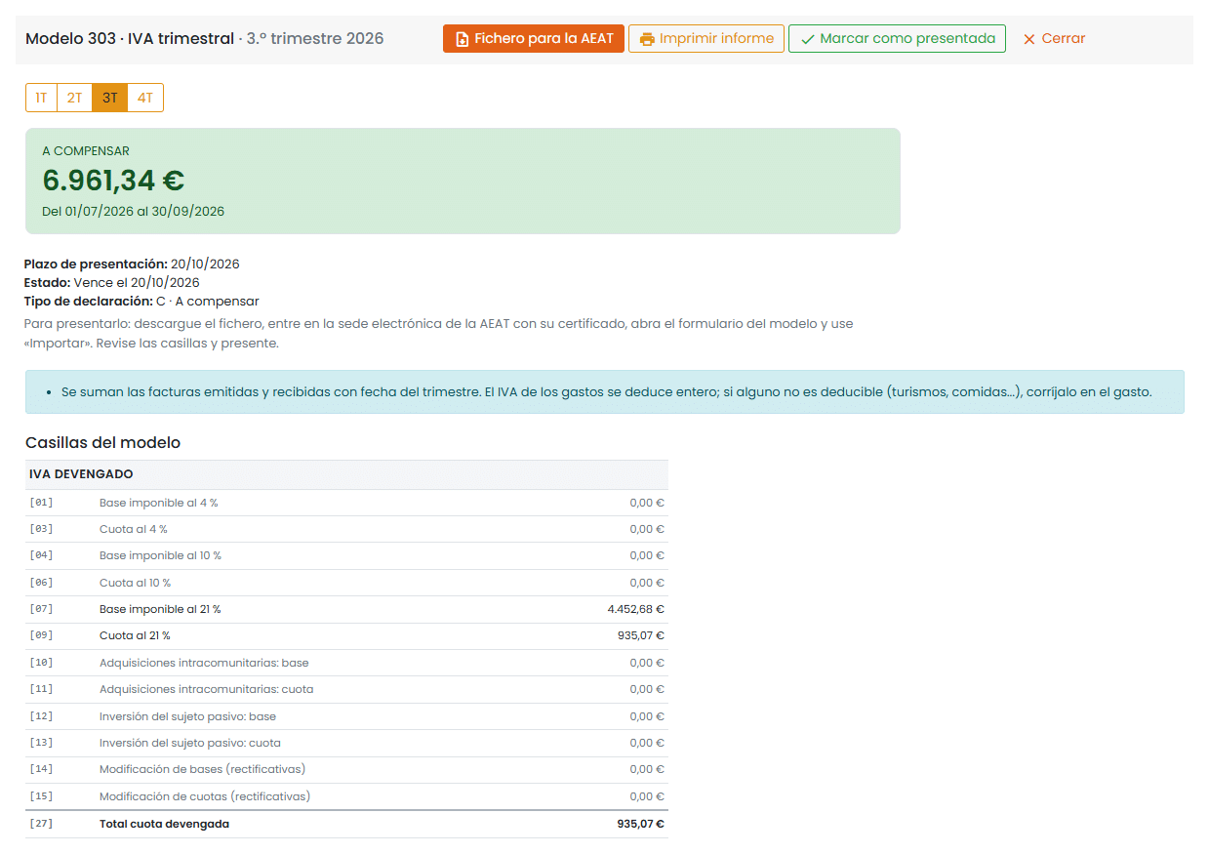Switch to the 1T quarter tab
This screenshot has height=854, width=1209.
[41, 98]
